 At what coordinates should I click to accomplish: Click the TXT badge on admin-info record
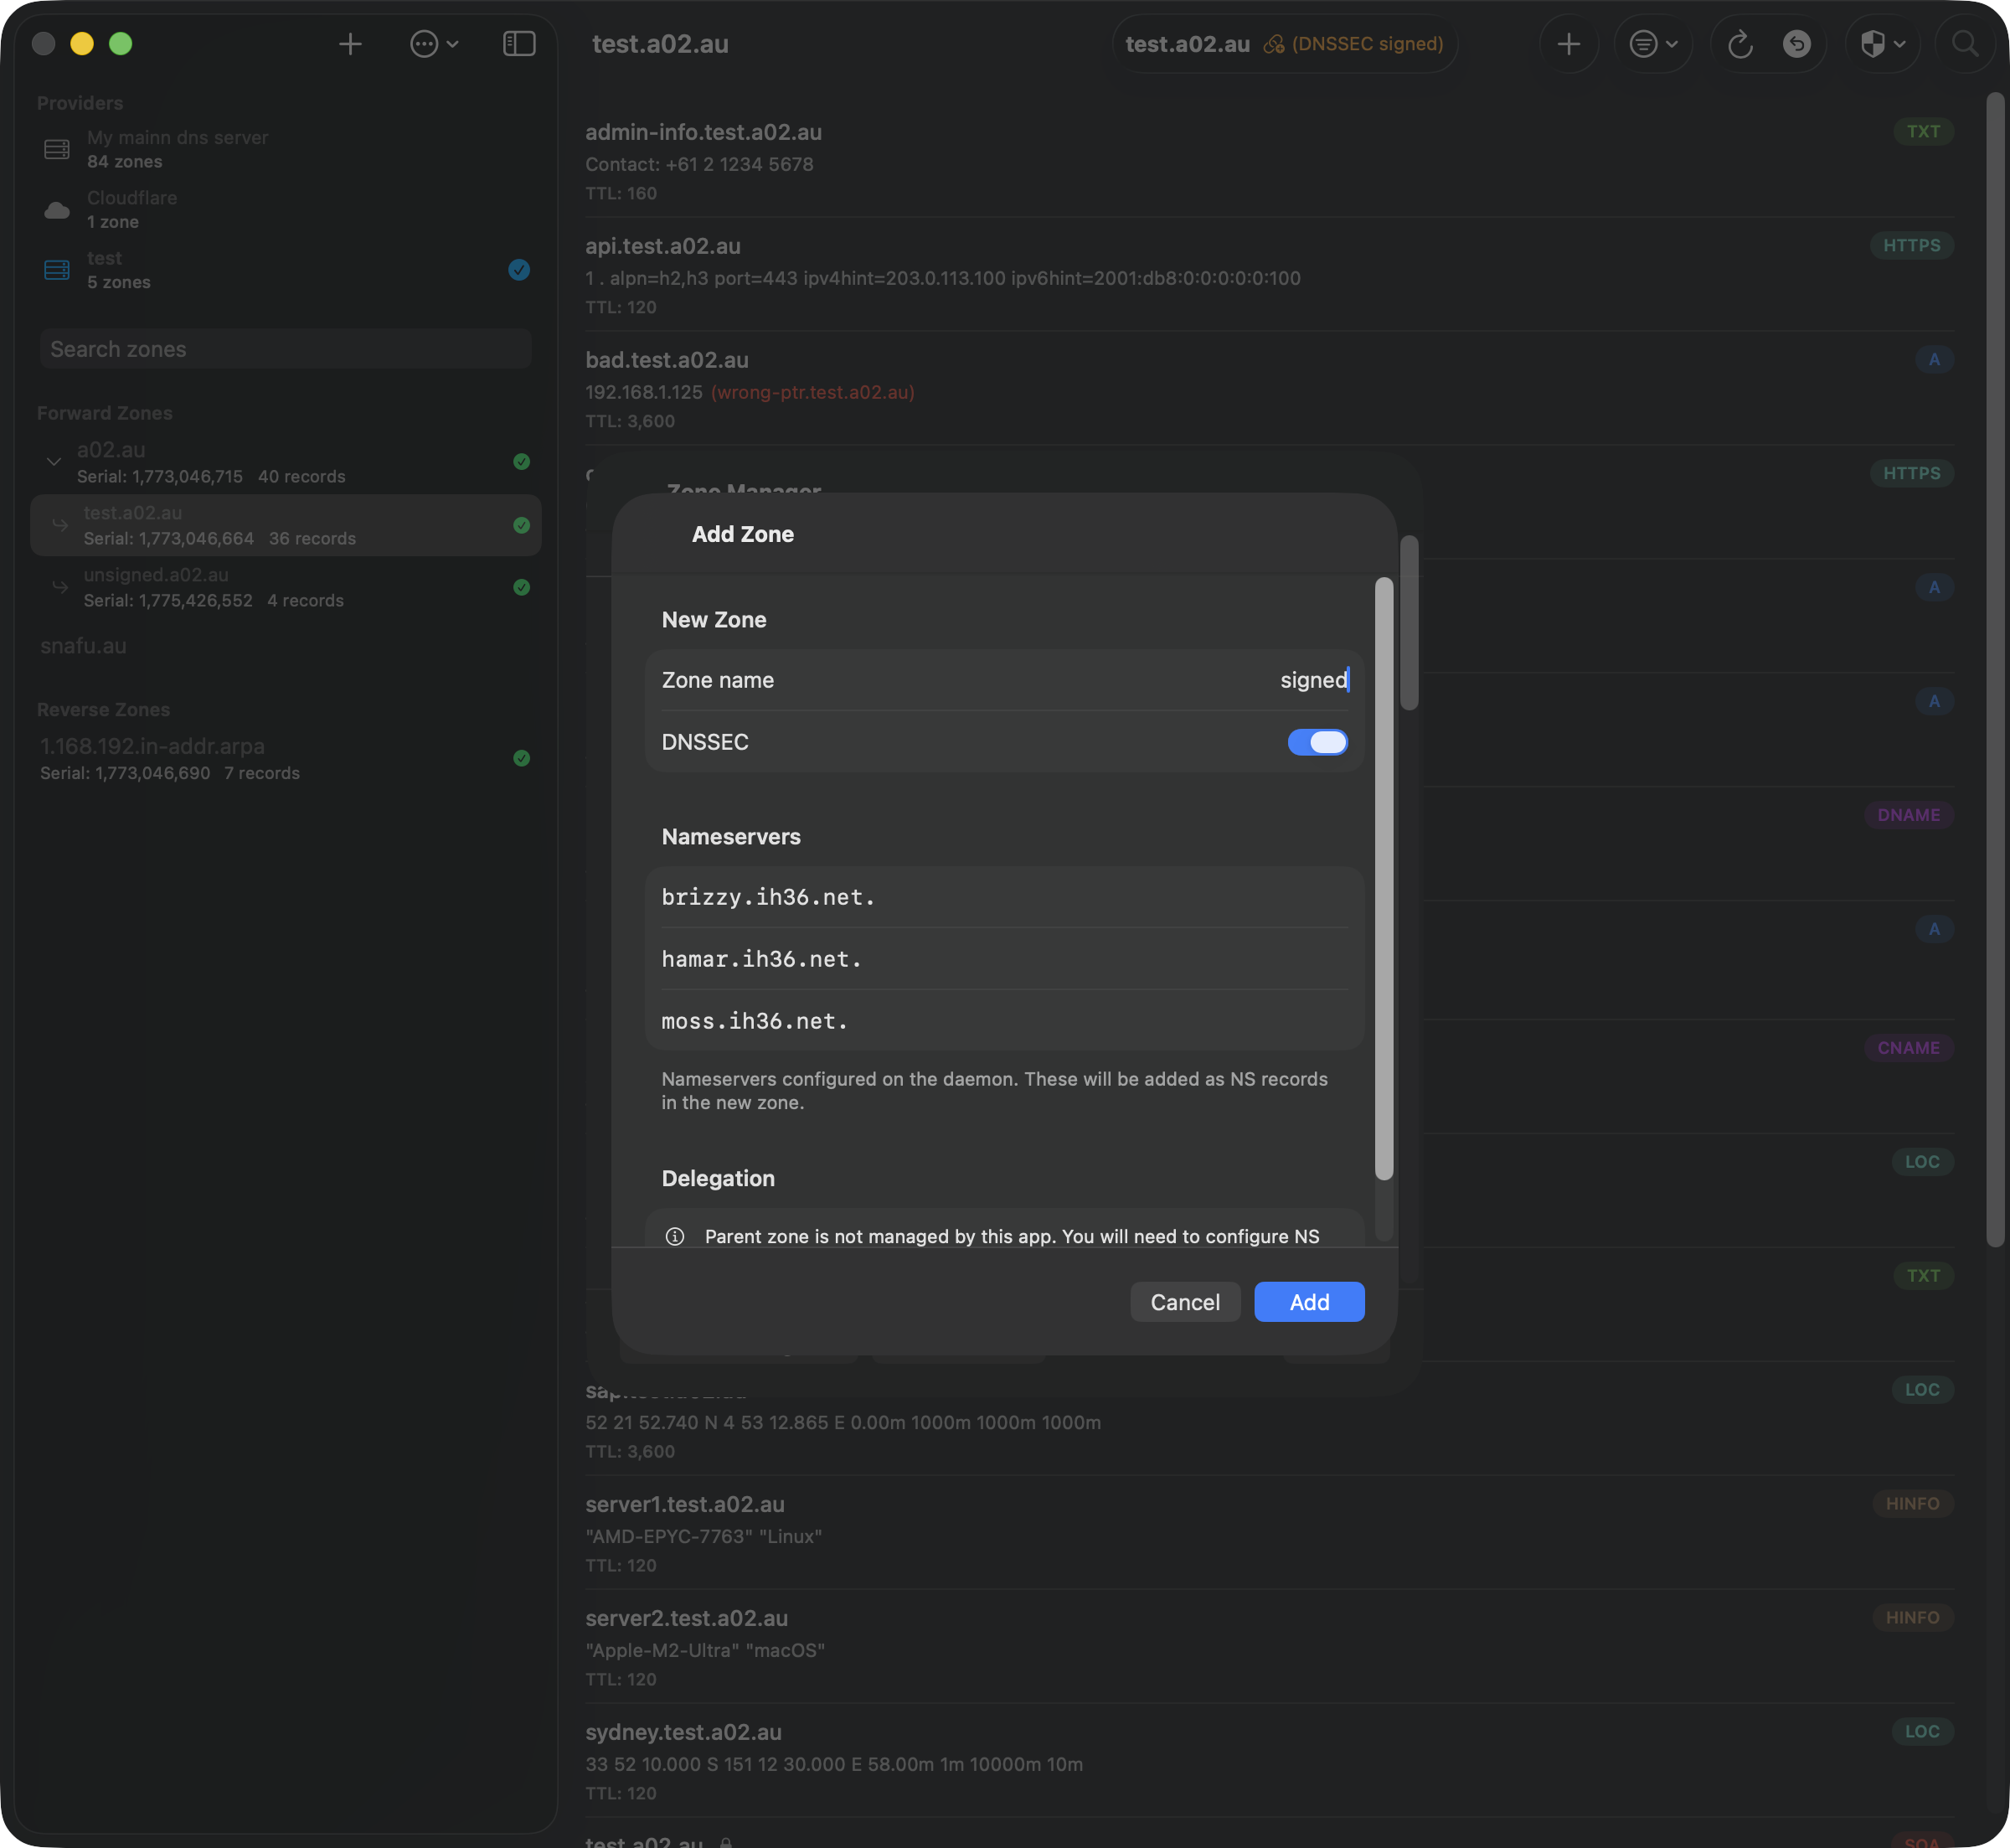[1922, 132]
